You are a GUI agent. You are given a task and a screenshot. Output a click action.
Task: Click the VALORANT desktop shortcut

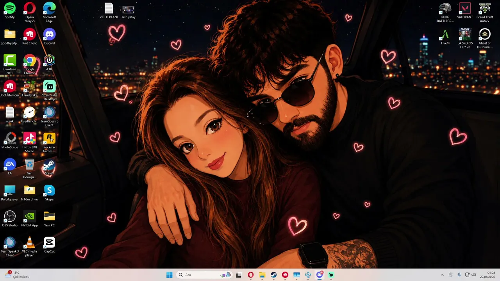point(465,11)
